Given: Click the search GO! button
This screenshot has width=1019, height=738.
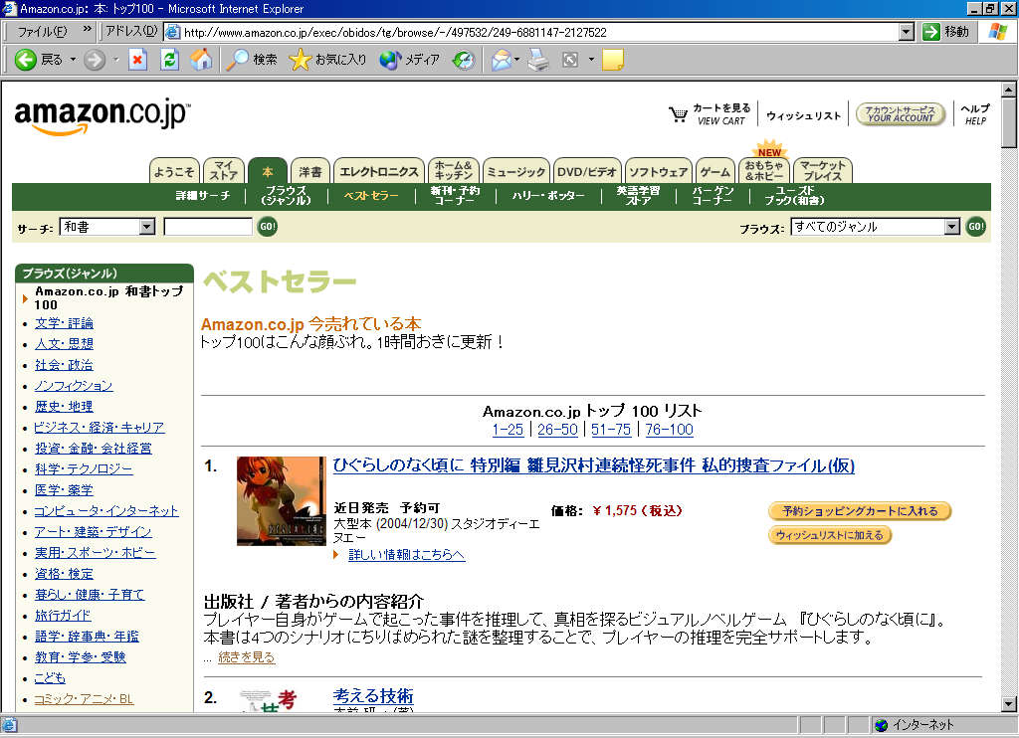Looking at the screenshot, I should pyautogui.click(x=267, y=227).
